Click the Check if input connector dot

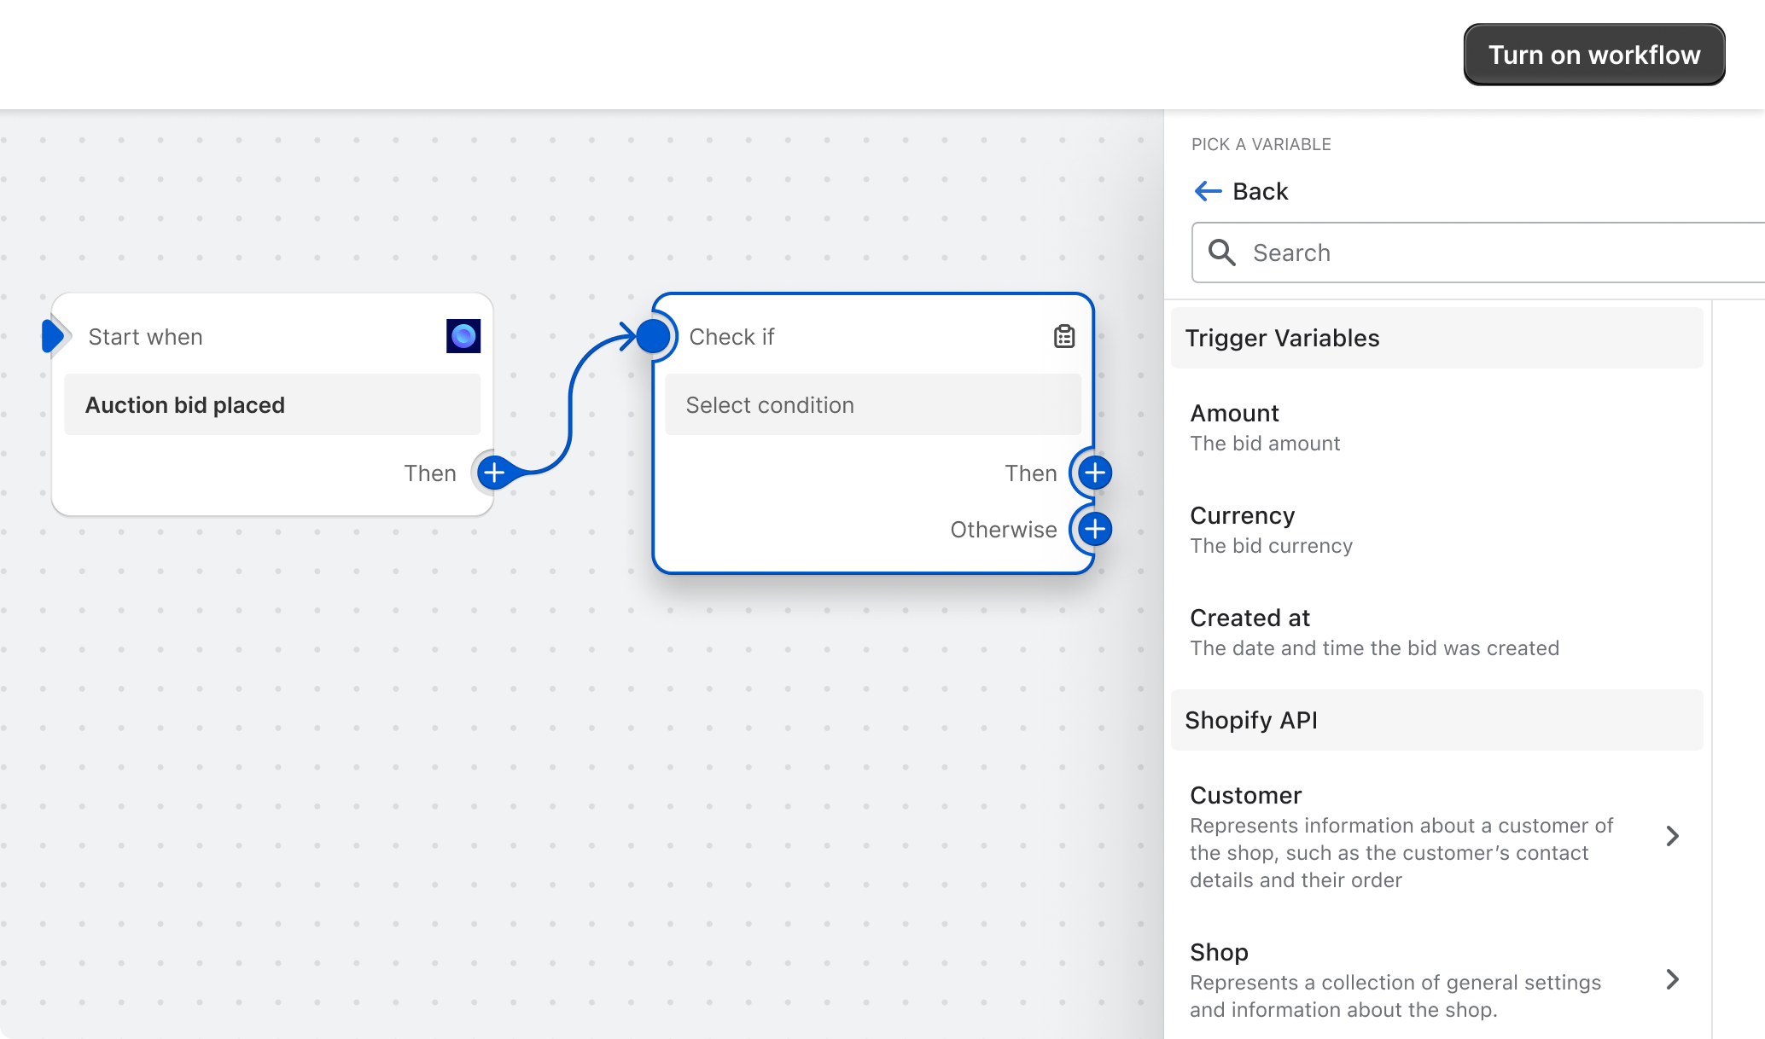coord(653,336)
